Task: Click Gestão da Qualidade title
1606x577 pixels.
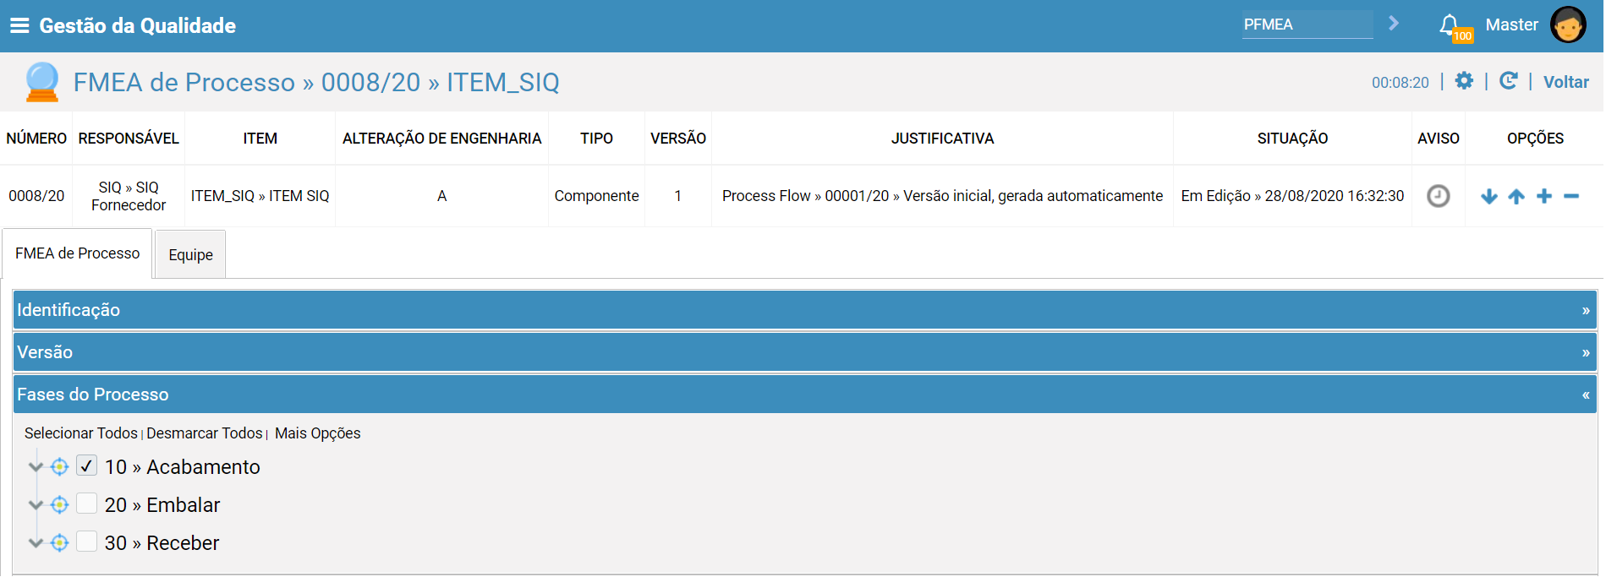Action: pyautogui.click(x=137, y=25)
